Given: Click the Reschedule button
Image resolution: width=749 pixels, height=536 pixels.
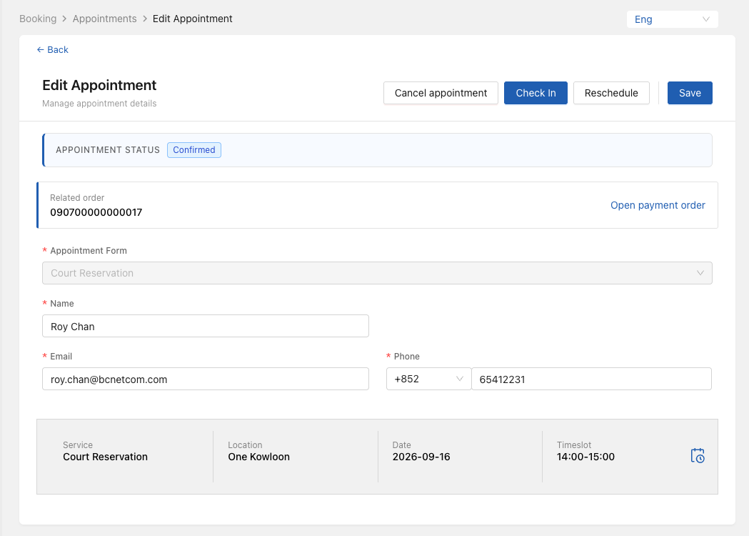Looking at the screenshot, I should [x=611, y=93].
